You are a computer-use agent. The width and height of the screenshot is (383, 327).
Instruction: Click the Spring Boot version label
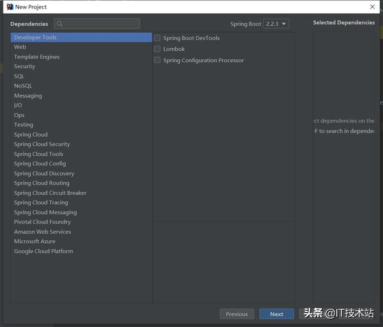click(246, 24)
